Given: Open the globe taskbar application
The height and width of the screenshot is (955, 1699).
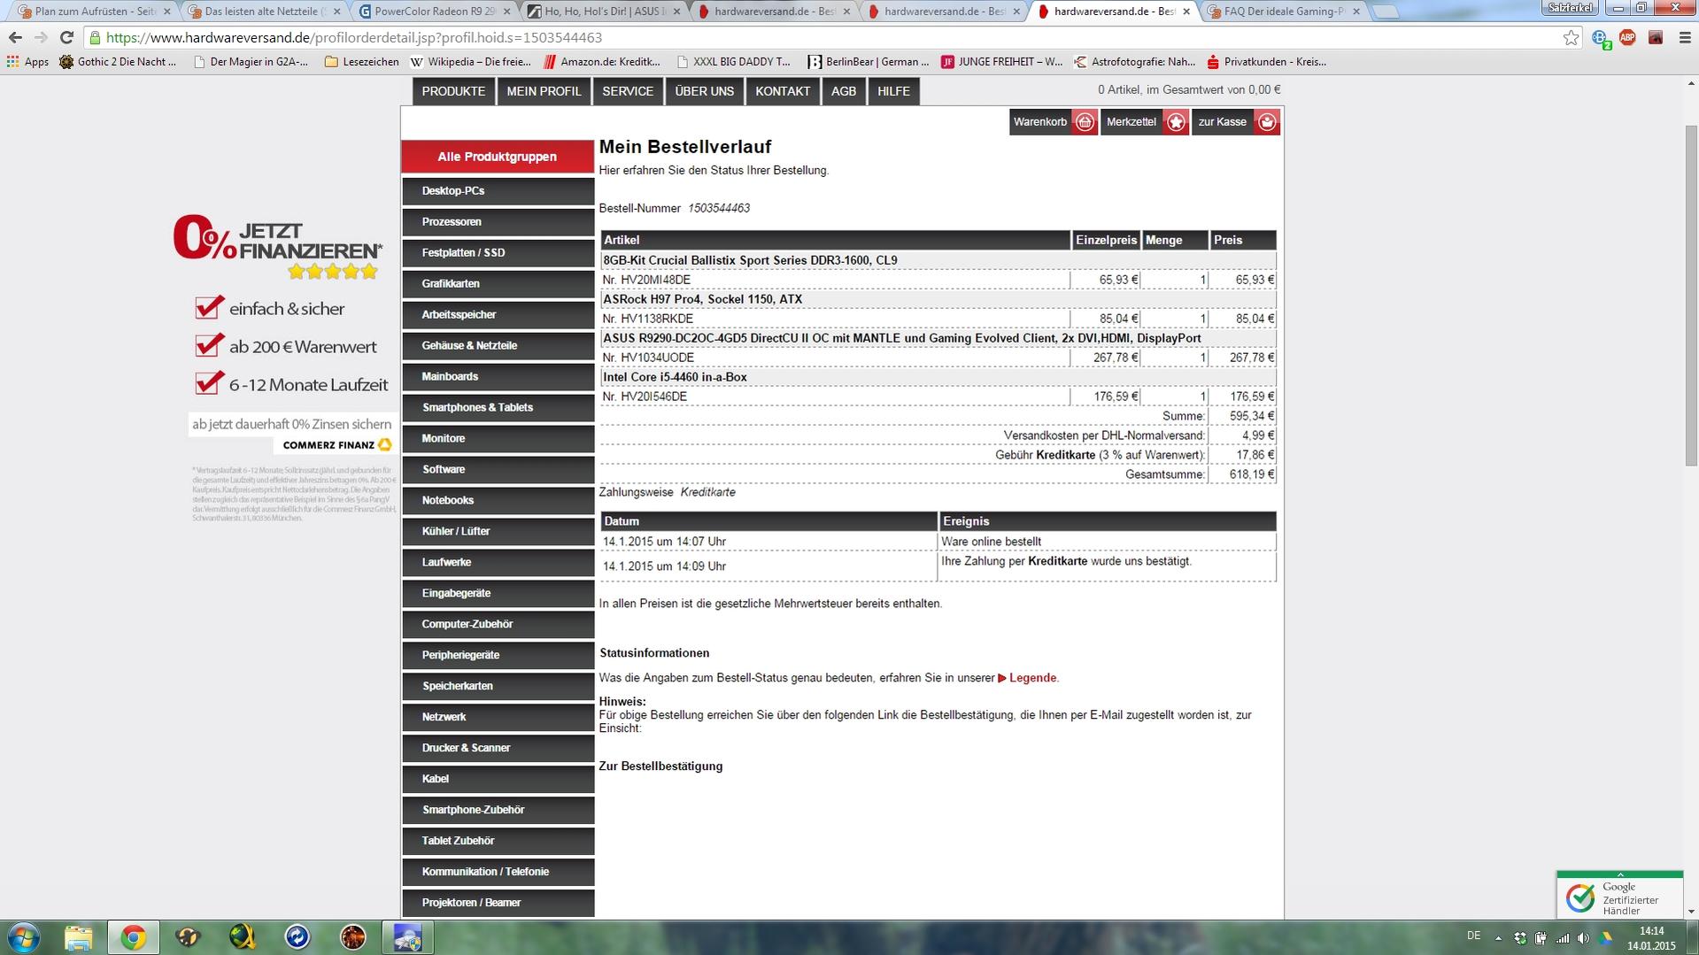Looking at the screenshot, I should pos(243,937).
